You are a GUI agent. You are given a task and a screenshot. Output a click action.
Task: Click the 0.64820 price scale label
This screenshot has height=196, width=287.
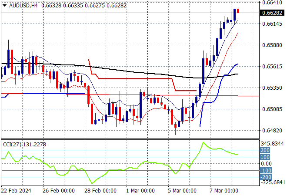tap(272, 130)
